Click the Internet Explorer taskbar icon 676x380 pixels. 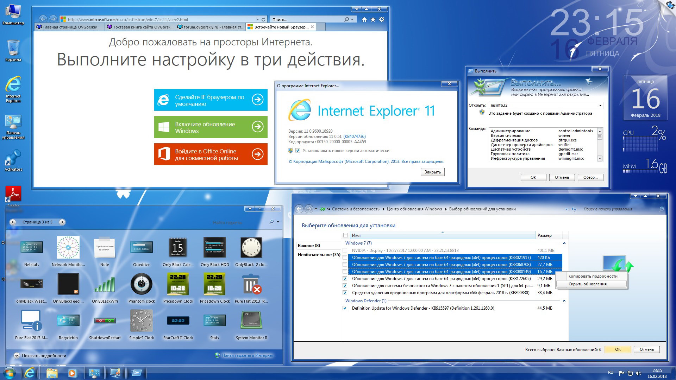tap(30, 373)
